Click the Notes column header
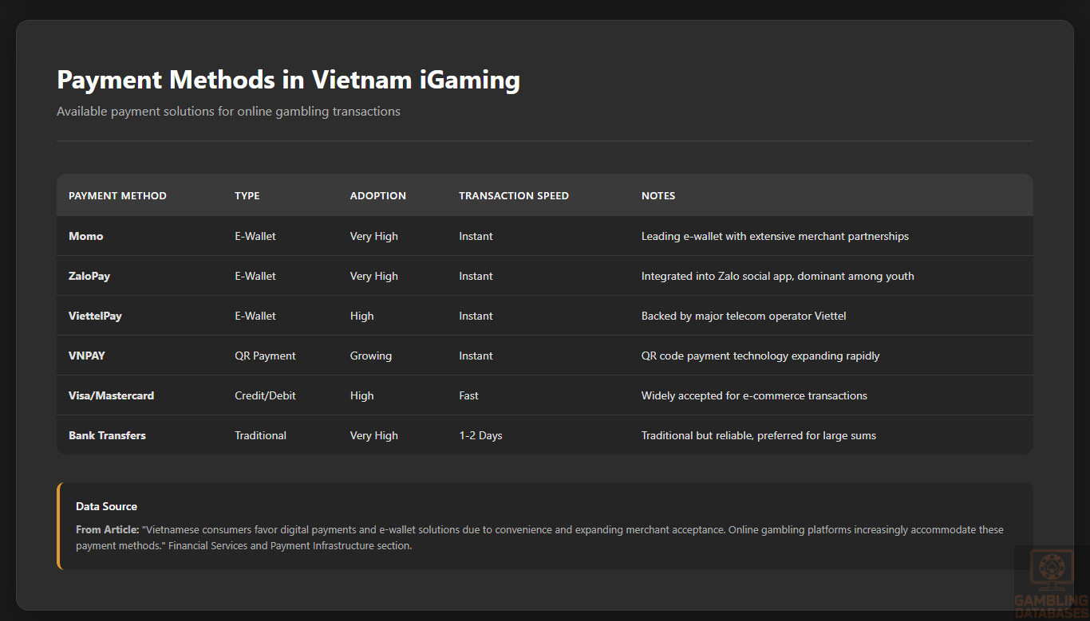 (x=658, y=196)
